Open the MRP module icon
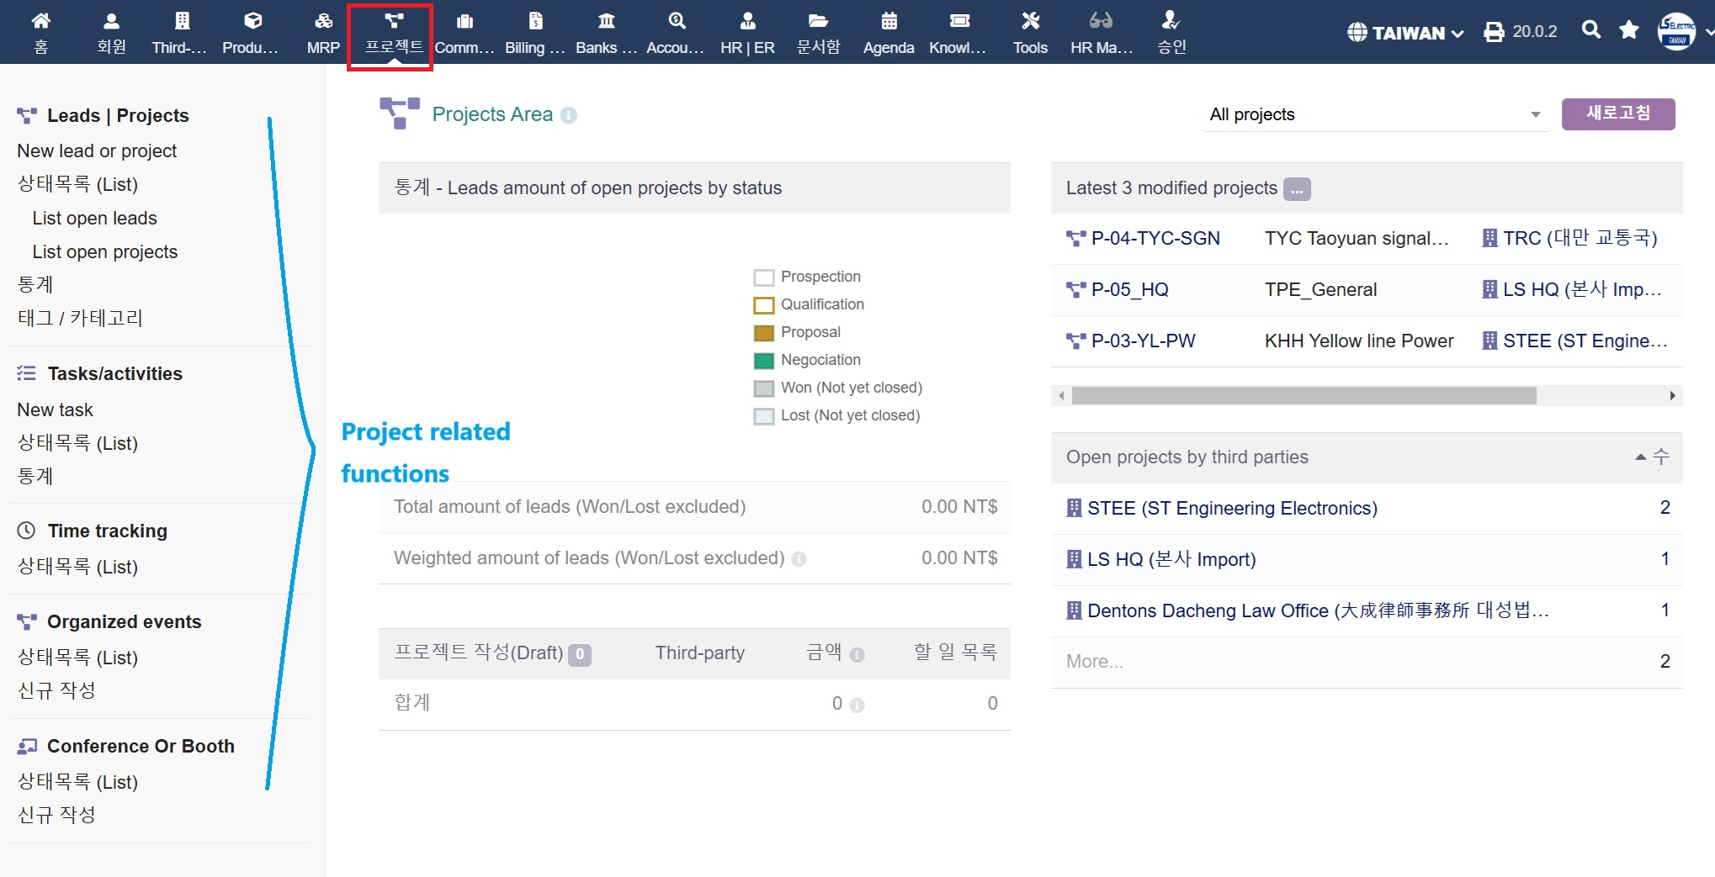This screenshot has height=877, width=1715. point(323,21)
